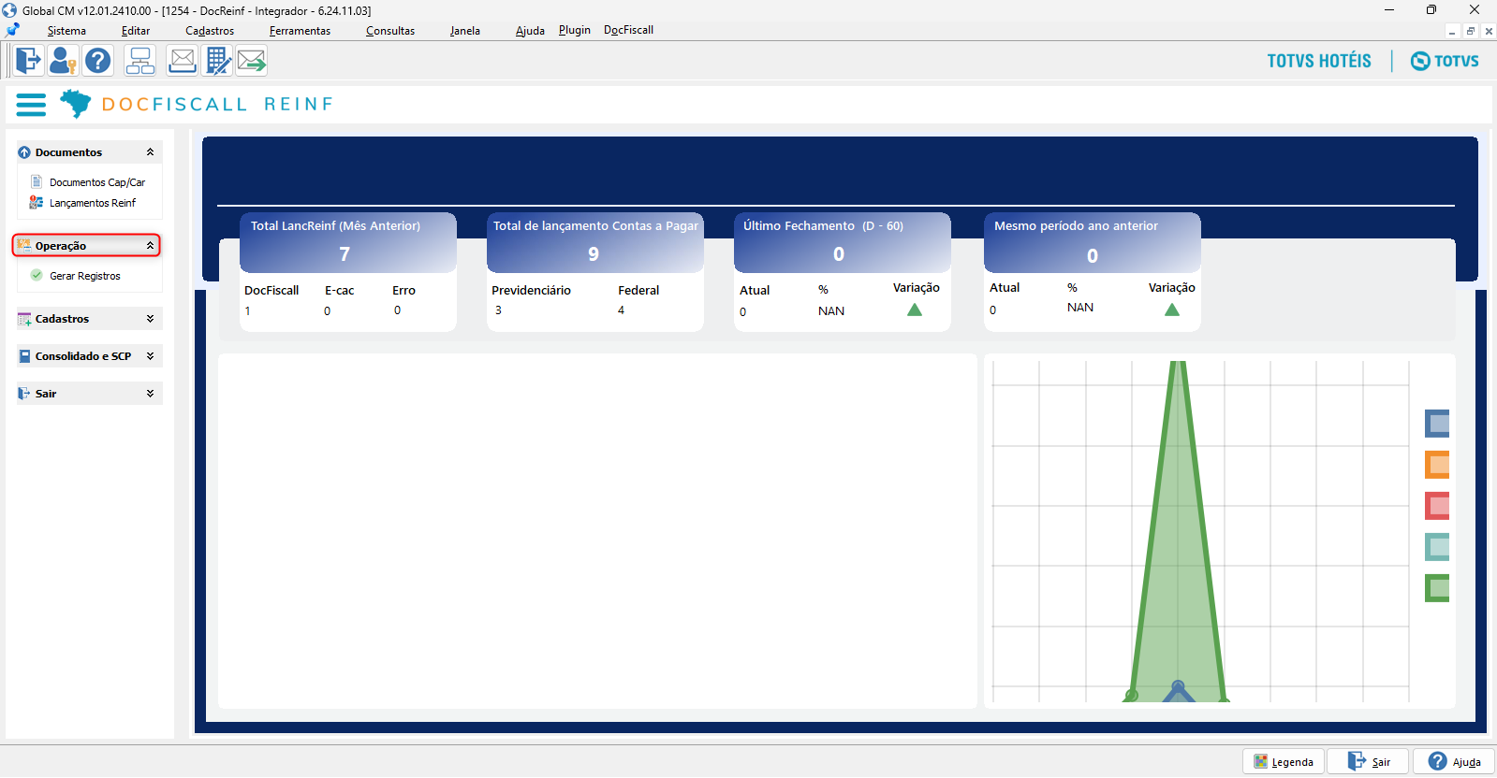This screenshot has height=778, width=1497.
Task: Open the Ajuda menu in the menu bar
Action: point(530,31)
